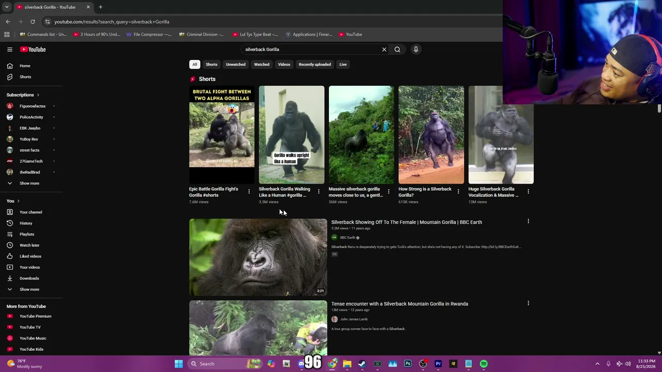Open more options for the BBC Earth video
The image size is (662, 372).
point(528,221)
